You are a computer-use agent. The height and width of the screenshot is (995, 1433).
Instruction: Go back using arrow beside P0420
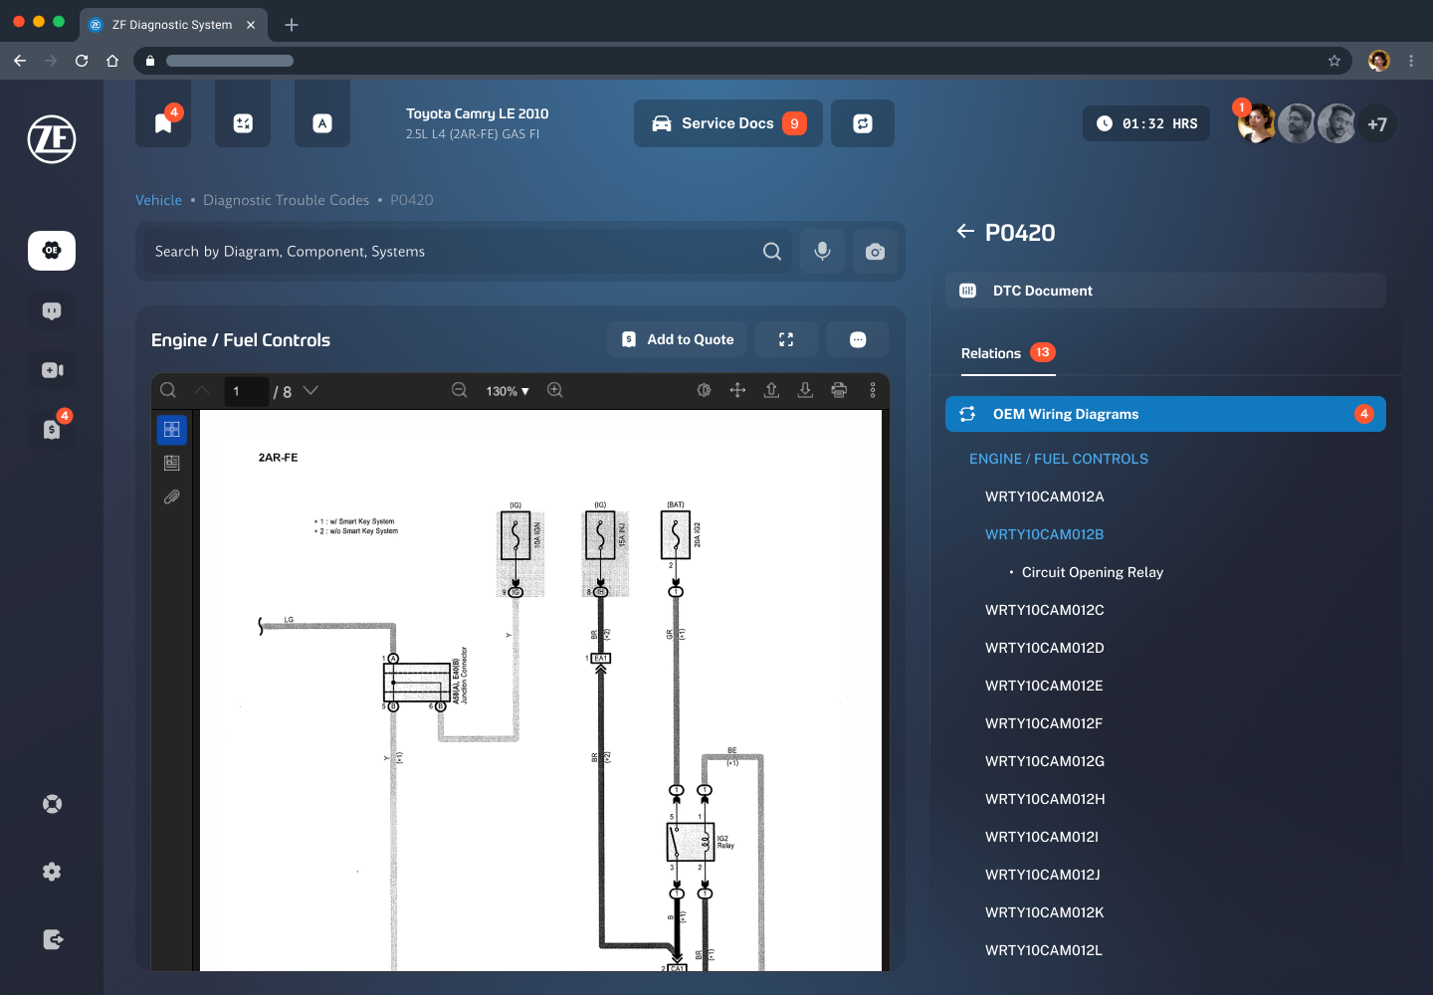tap(965, 232)
